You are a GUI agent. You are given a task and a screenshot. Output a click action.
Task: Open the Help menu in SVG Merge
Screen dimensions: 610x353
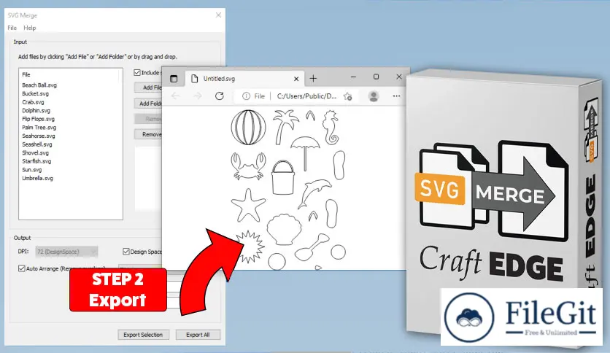(x=30, y=28)
